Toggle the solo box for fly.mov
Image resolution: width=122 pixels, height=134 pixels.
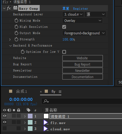pyautogui.click(x=14, y=122)
